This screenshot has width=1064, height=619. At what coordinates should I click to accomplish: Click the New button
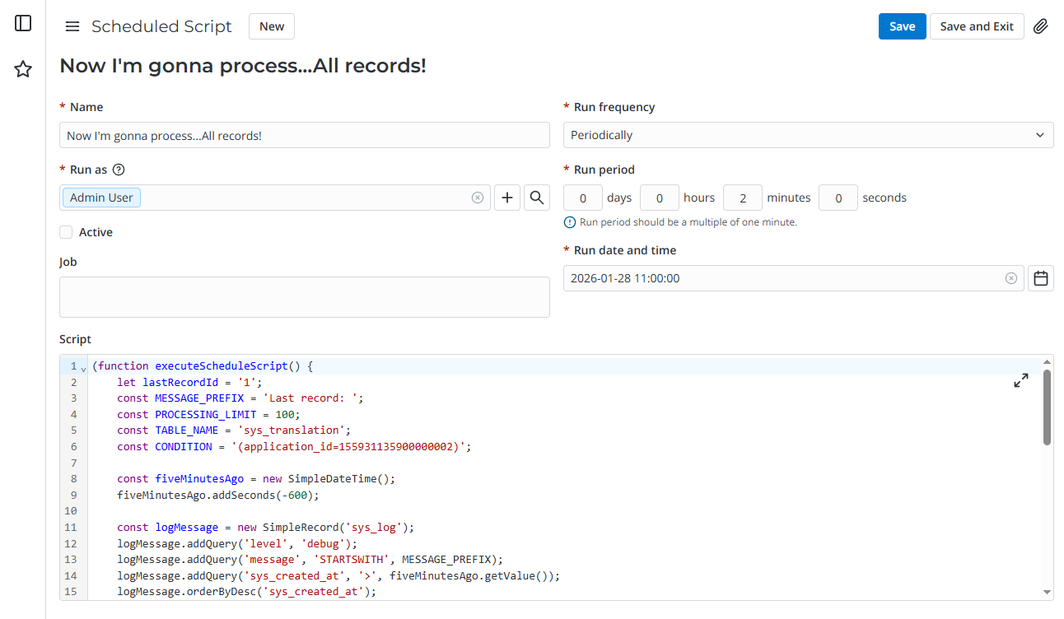(272, 26)
